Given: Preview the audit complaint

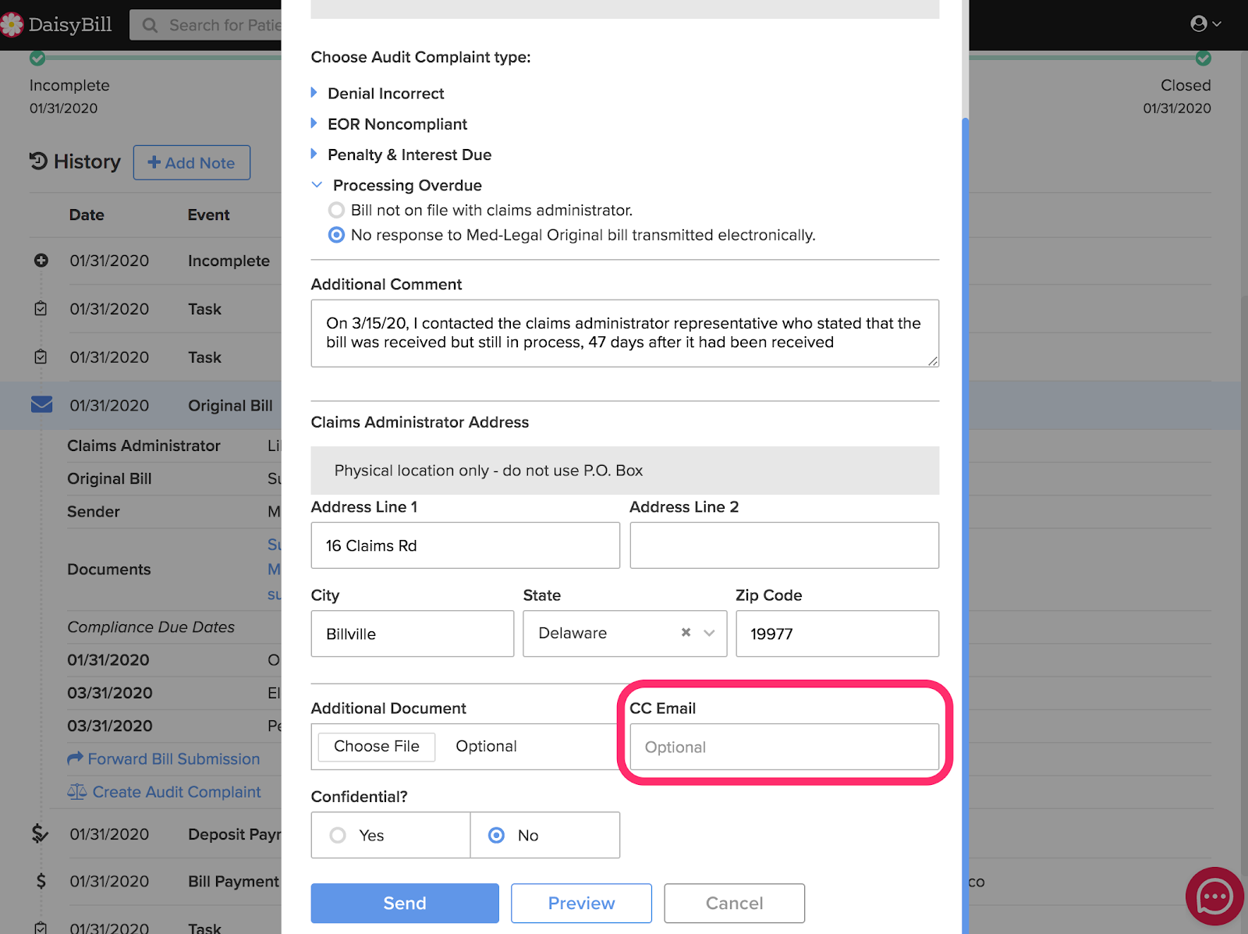Looking at the screenshot, I should pyautogui.click(x=581, y=903).
